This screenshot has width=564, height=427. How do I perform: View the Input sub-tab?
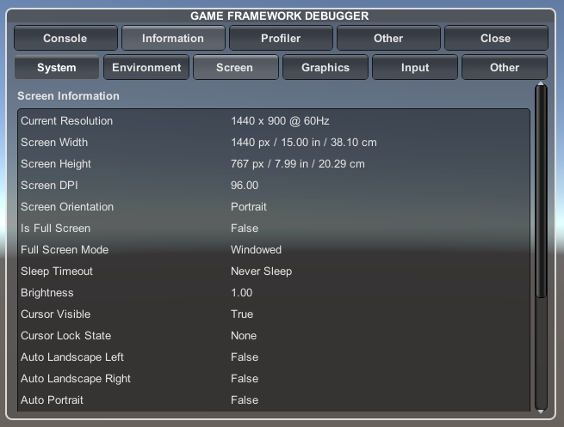point(415,67)
